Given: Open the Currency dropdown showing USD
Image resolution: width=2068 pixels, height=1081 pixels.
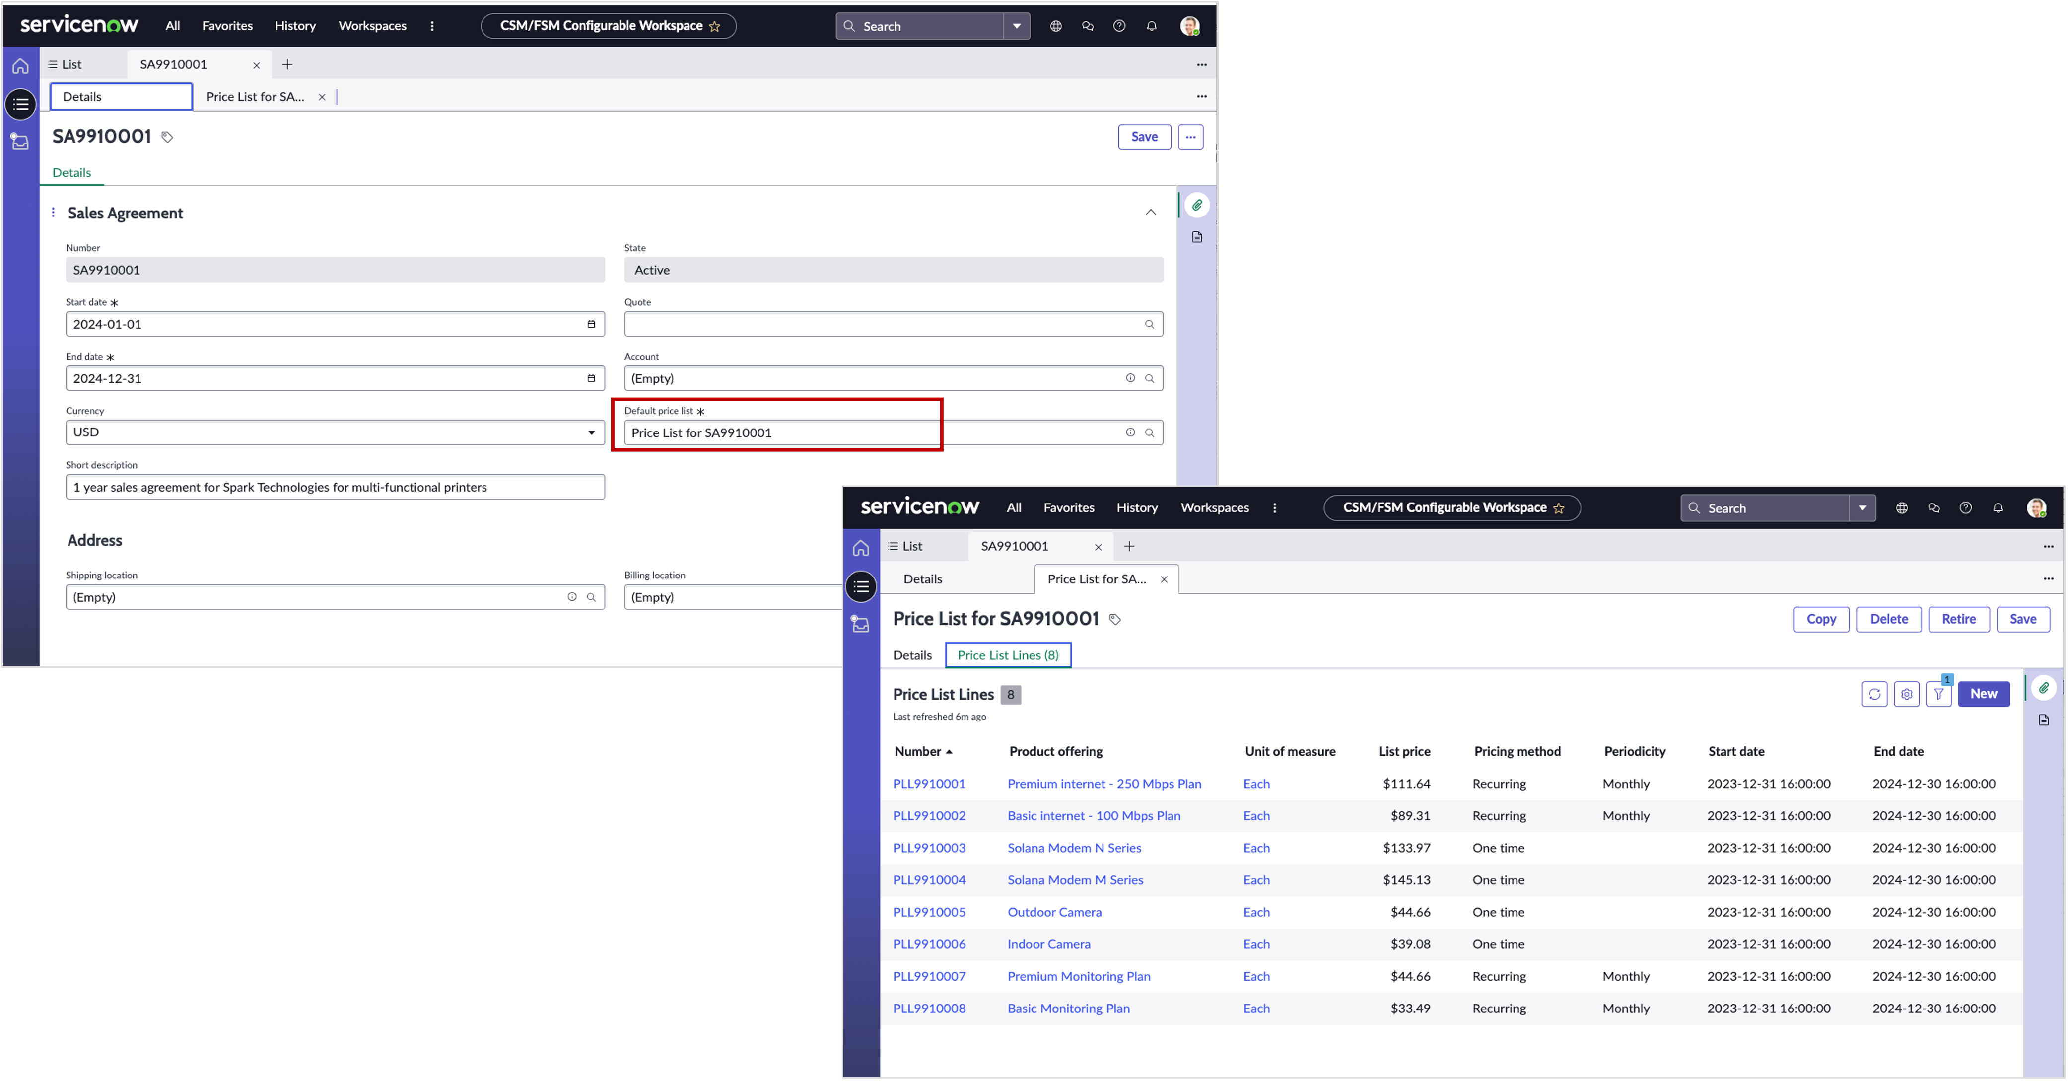Looking at the screenshot, I should 335,432.
